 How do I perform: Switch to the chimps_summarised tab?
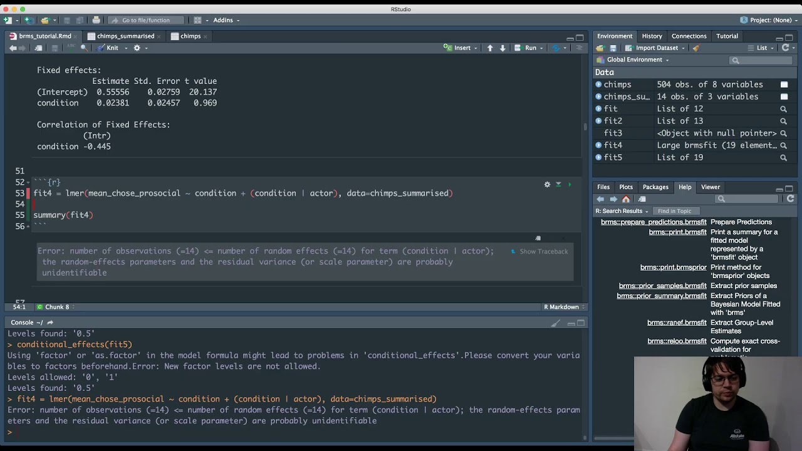[x=125, y=36]
